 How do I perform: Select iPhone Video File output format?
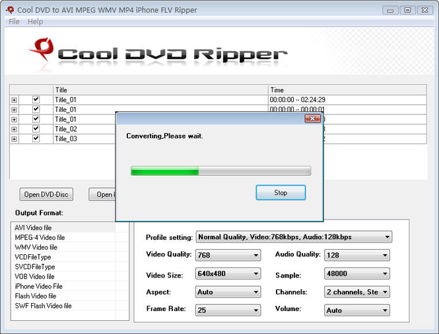[39, 287]
